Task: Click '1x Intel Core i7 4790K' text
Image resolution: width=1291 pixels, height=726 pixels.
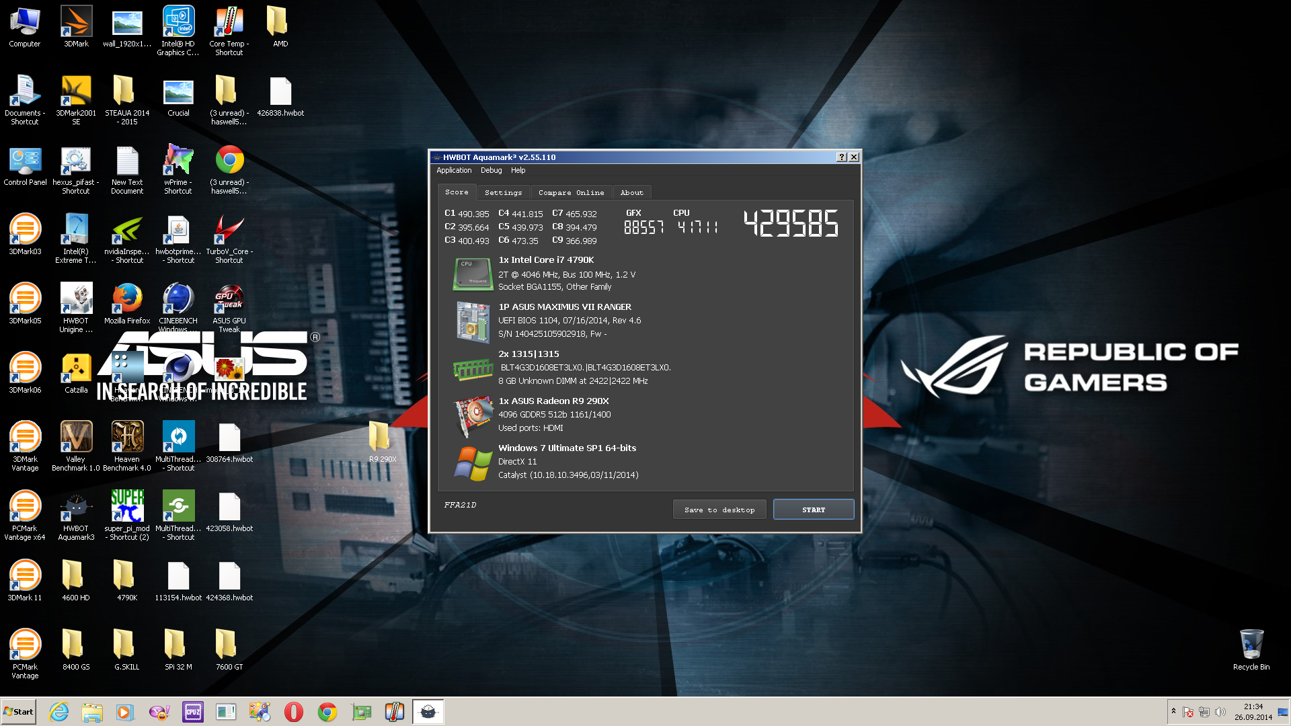Action: pyautogui.click(x=546, y=260)
